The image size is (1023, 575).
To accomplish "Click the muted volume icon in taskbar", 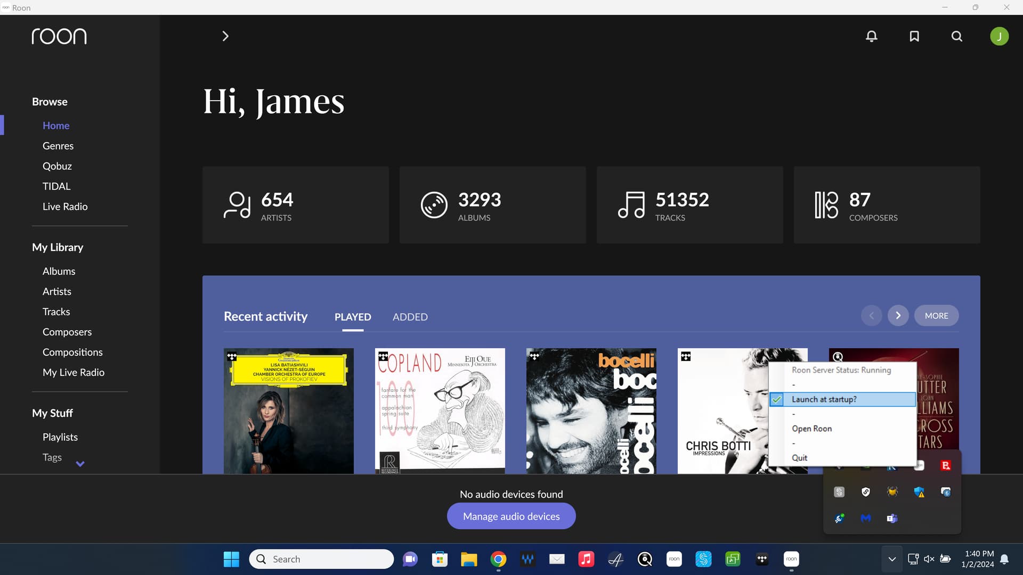I will point(929,559).
